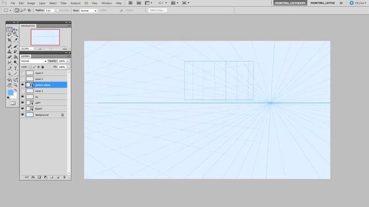369x207 pixels.
Task: Select the Zoom tool
Action: (15, 85)
